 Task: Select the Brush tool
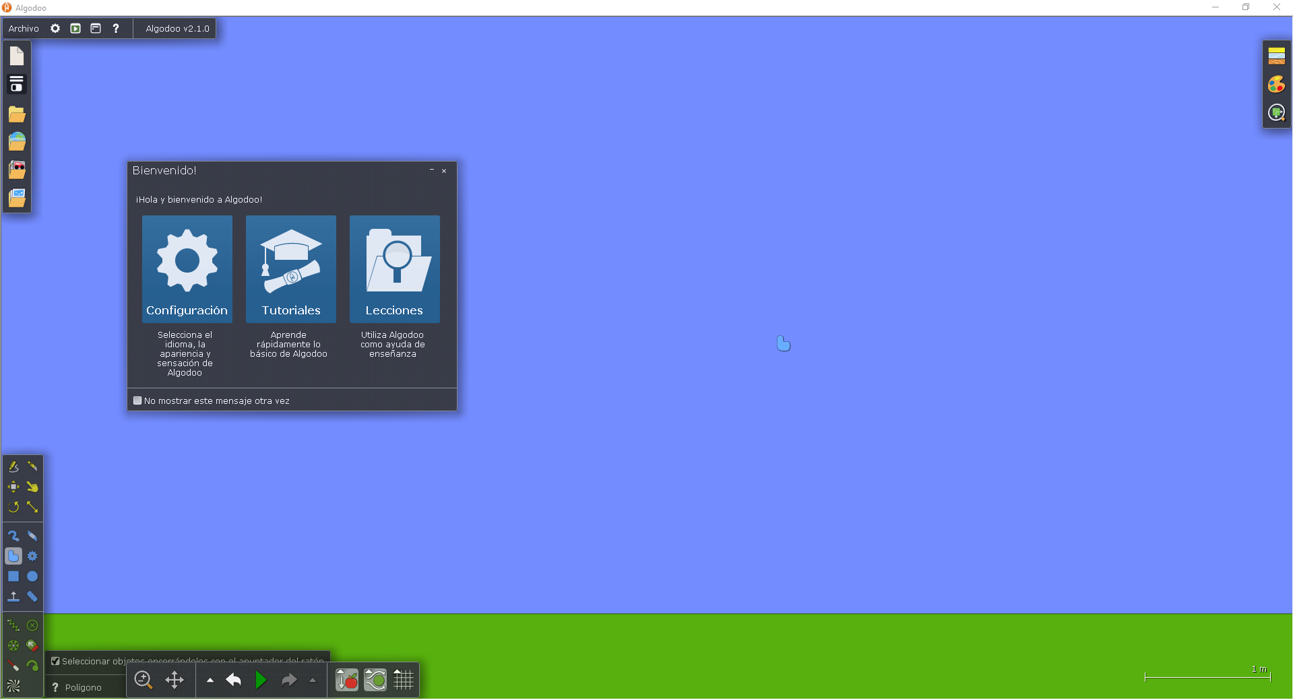click(13, 536)
